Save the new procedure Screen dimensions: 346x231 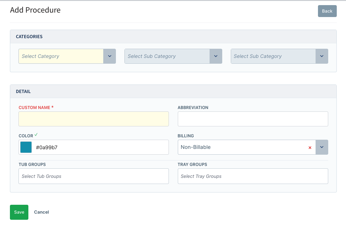(19, 212)
